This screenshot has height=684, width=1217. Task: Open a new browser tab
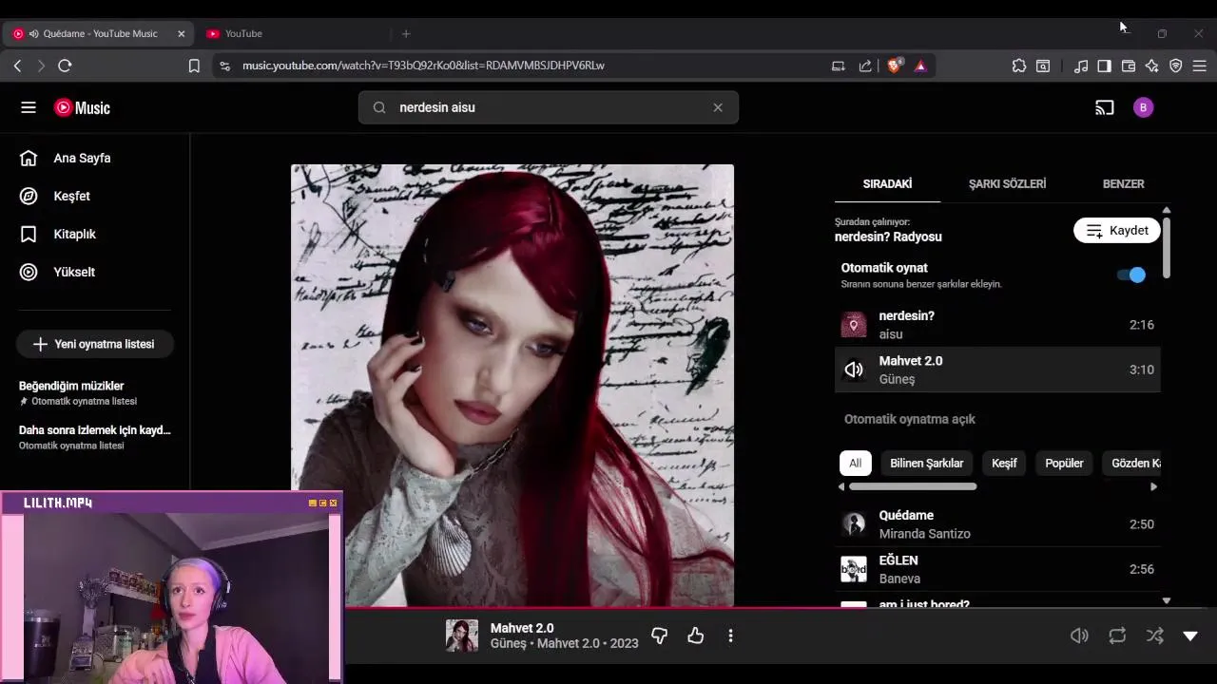pyautogui.click(x=406, y=33)
